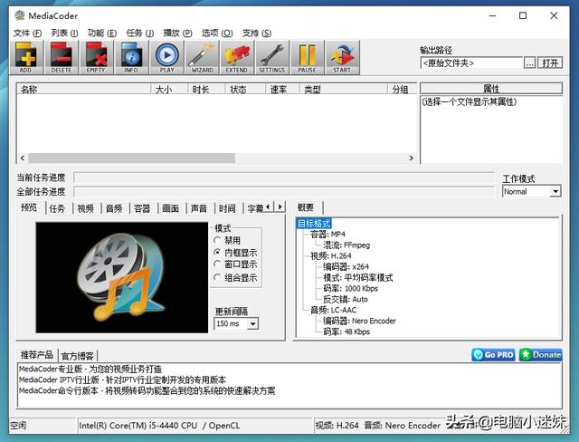Click the 大小 column header
Viewport: 579px width, 442px height.
[x=169, y=89]
